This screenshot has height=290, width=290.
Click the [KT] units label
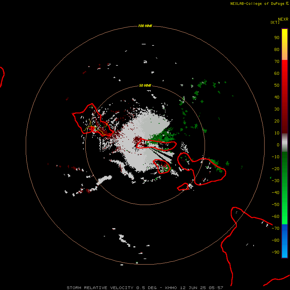coord(275,22)
